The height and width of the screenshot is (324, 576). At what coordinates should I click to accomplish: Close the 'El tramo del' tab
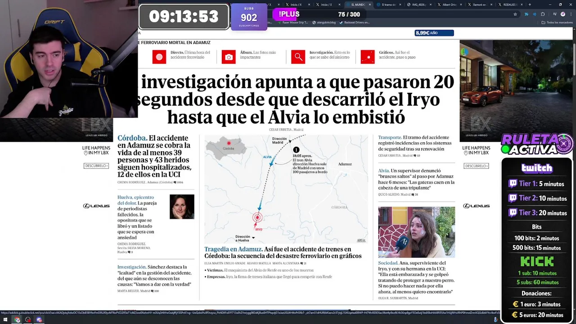pyautogui.click(x=400, y=4)
